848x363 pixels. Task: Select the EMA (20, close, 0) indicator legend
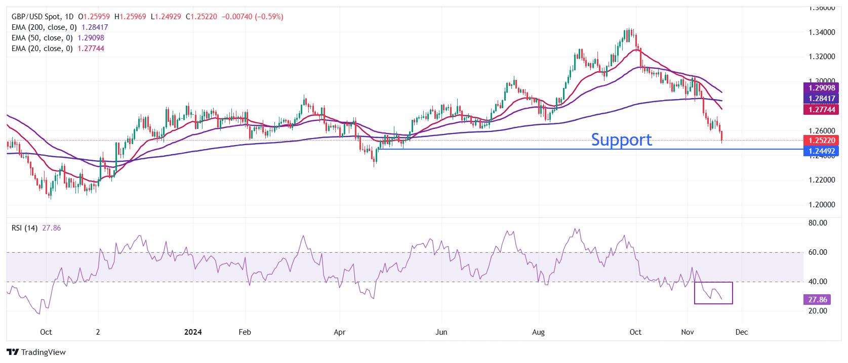(x=42, y=49)
